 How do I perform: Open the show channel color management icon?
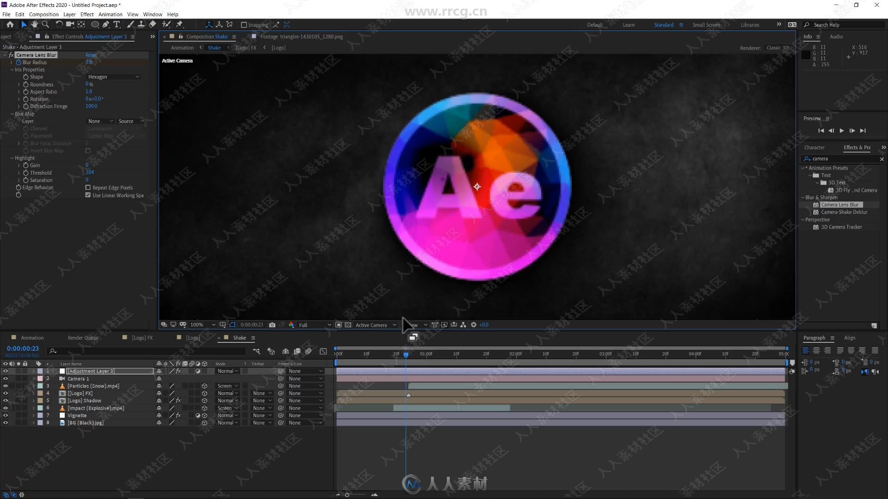[x=291, y=325]
